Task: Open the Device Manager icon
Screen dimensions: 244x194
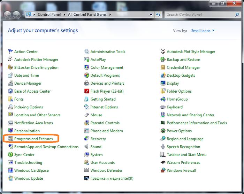Action: tap(10, 84)
